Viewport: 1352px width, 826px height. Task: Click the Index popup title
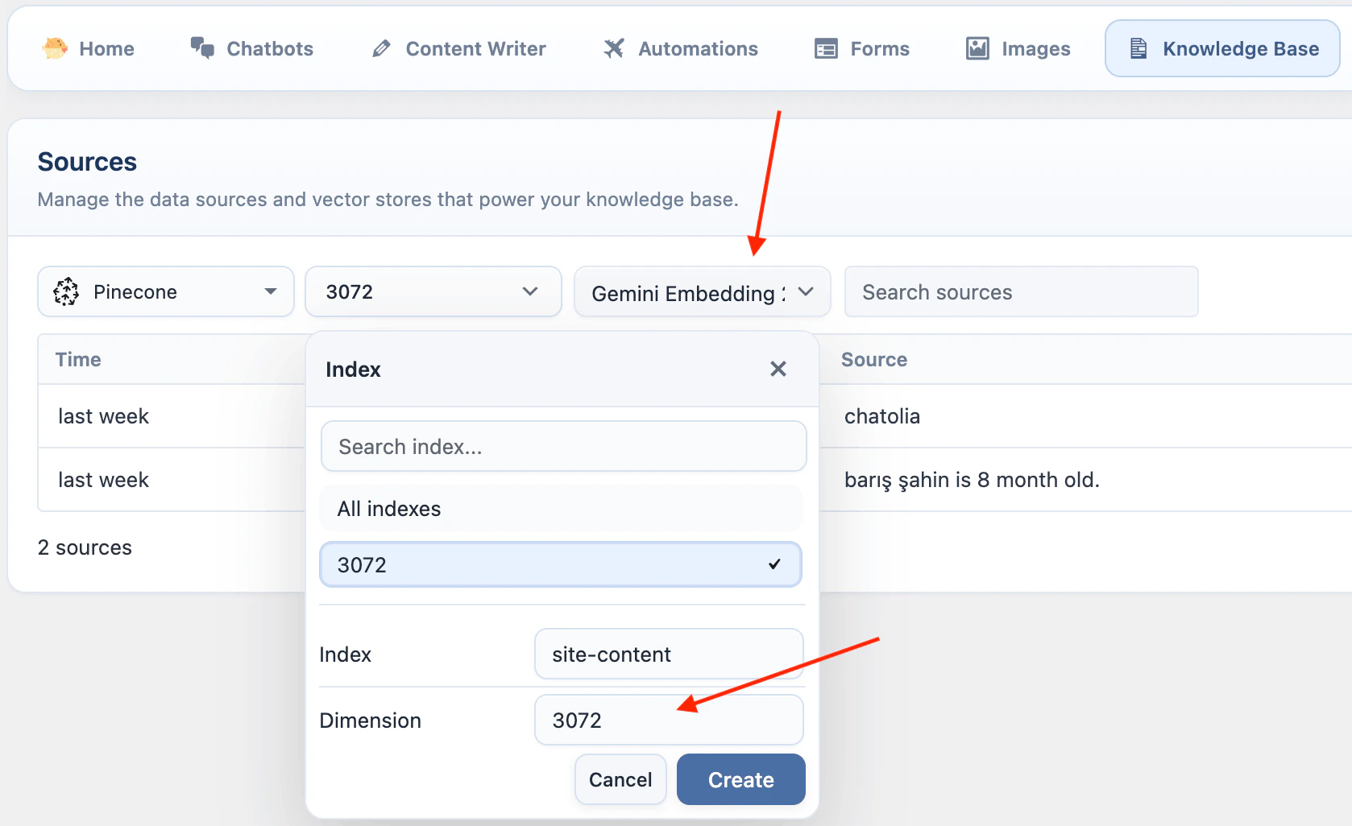pyautogui.click(x=353, y=370)
